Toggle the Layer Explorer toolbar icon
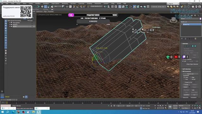Viewport: 202px width, 114px height. 116,7
